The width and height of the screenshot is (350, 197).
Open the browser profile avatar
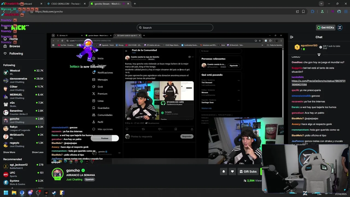click(339, 11)
